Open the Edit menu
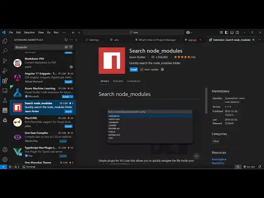Screen dimensions: 264x198 (18, 32)
